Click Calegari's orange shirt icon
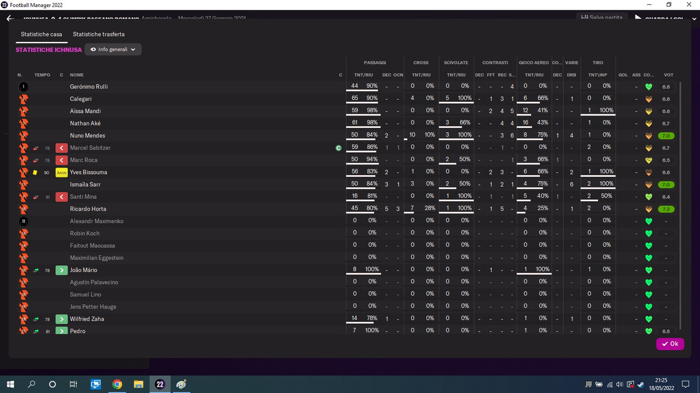The height and width of the screenshot is (393, 700). pos(24,99)
